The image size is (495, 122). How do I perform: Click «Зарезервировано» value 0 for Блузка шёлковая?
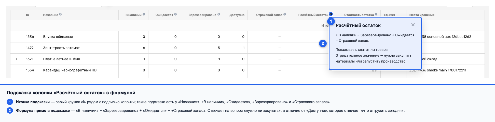point(219,37)
